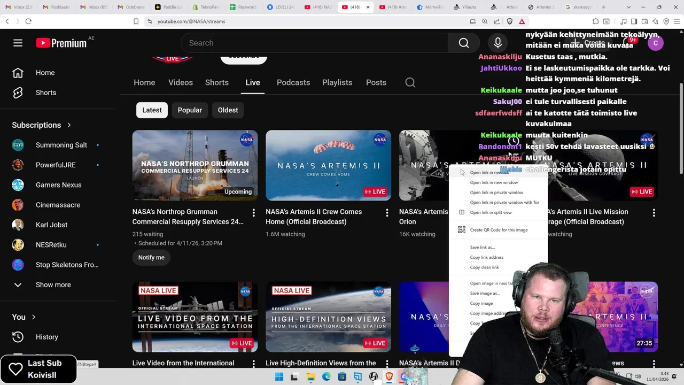Expand the Subscriptions section chevron
Image resolution: width=684 pixels, height=385 pixels.
coord(69,125)
